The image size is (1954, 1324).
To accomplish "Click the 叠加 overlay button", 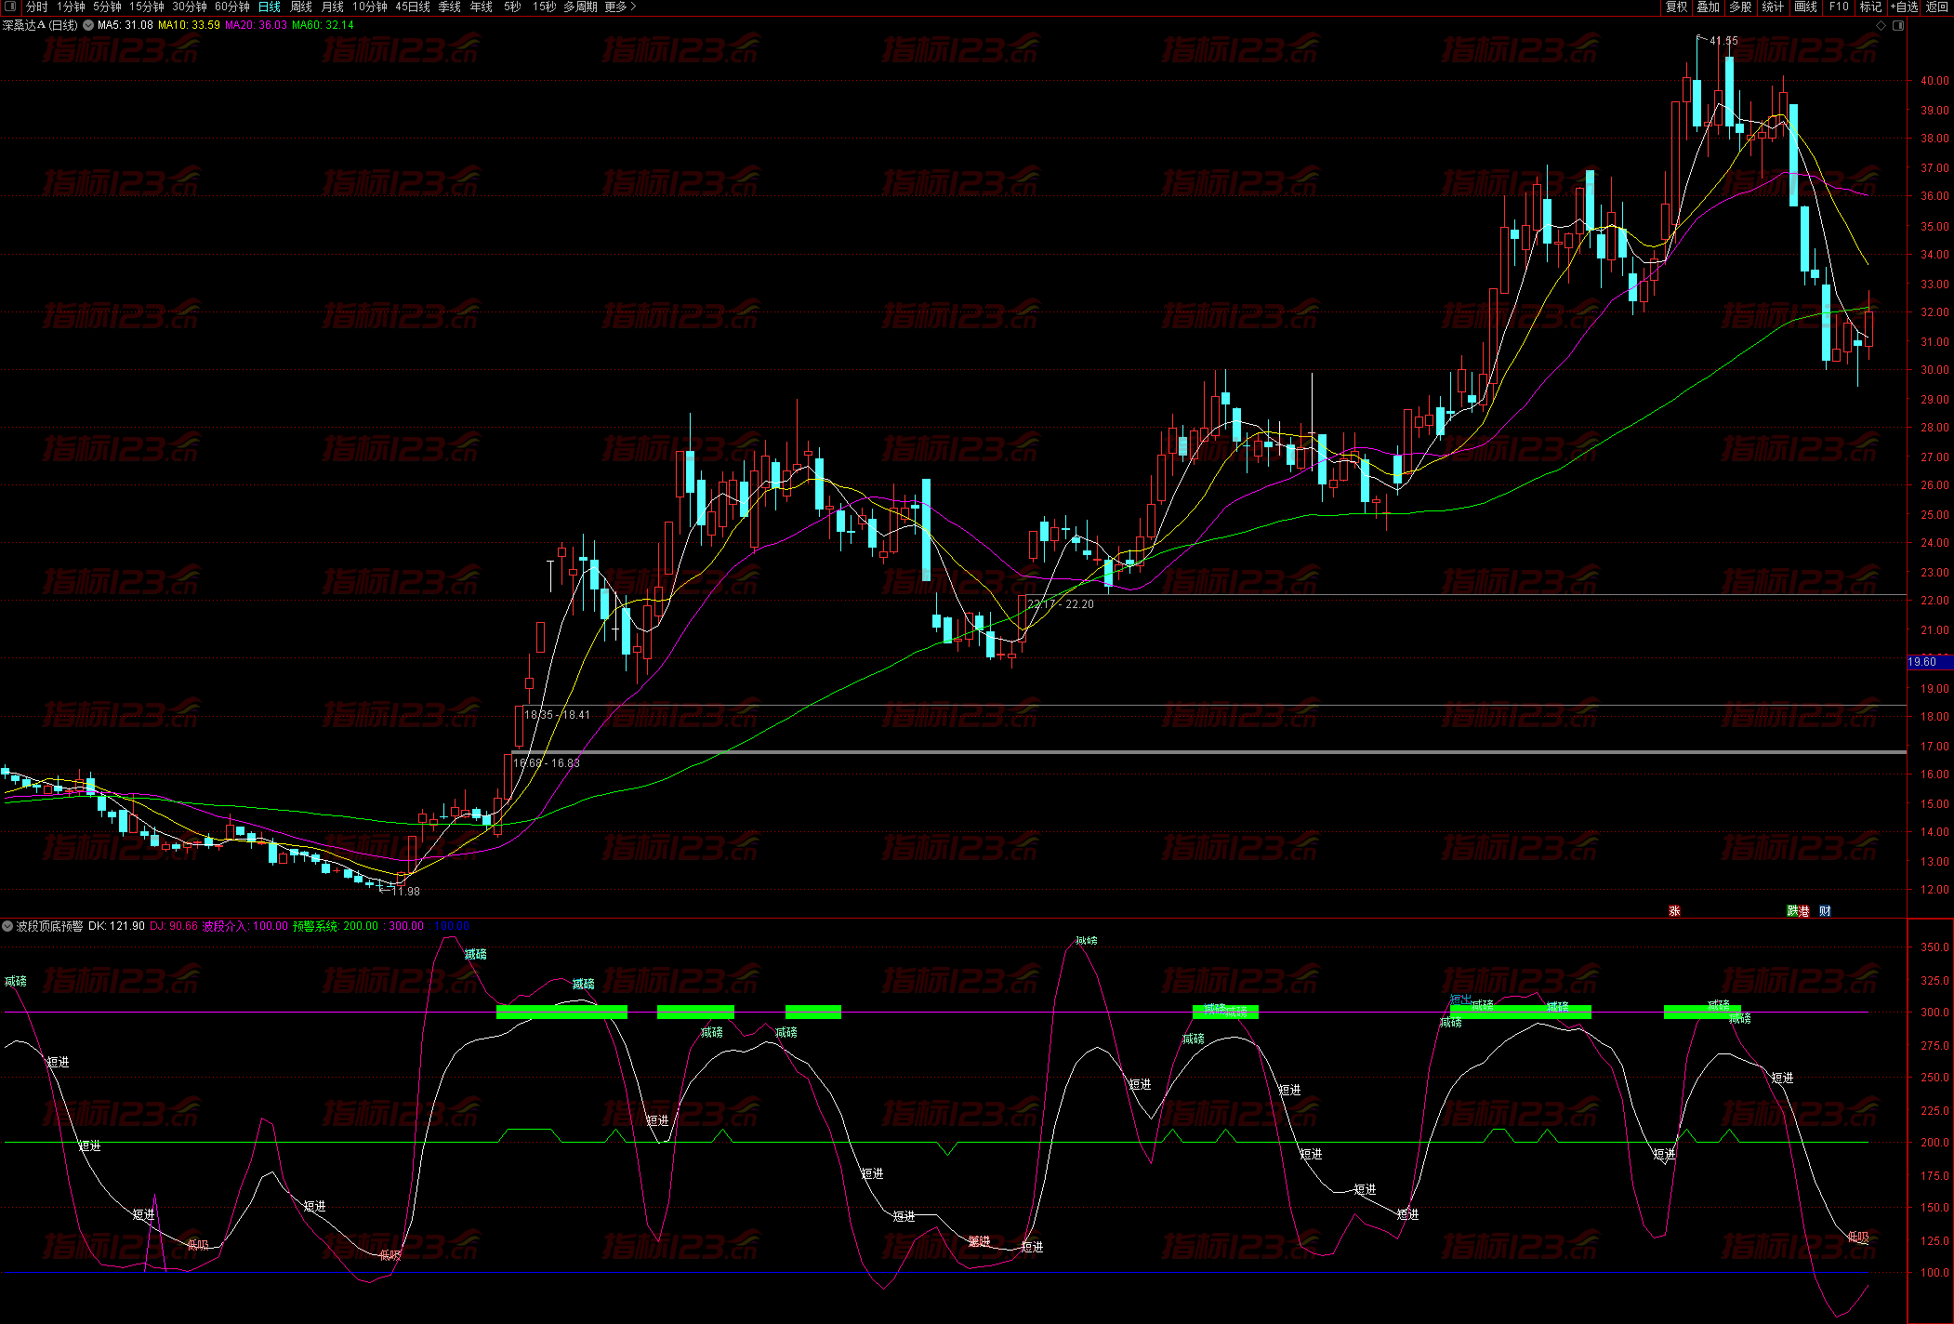I will (1708, 7).
